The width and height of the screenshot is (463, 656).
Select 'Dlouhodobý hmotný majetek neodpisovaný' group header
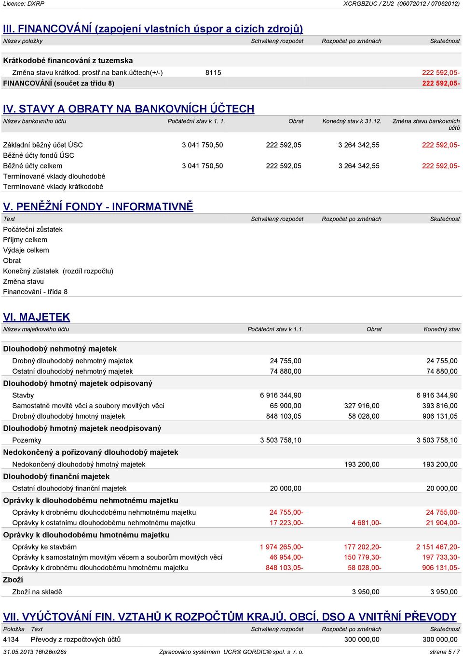(82, 428)
